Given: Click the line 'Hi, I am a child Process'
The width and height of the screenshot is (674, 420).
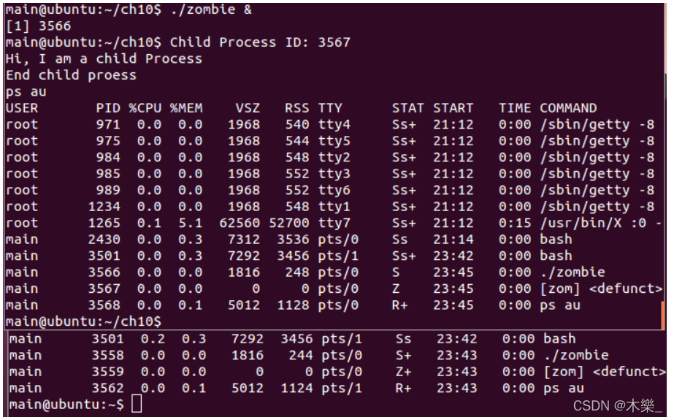Looking at the screenshot, I should coord(104,58).
